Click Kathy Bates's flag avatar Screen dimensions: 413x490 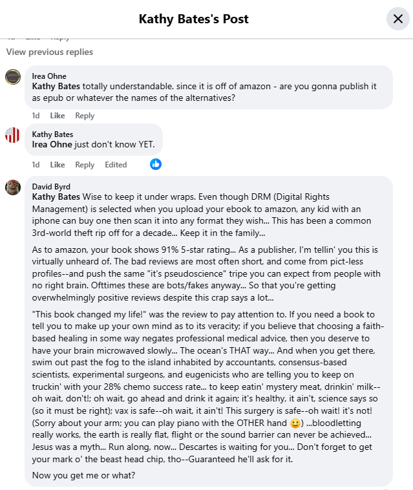click(13, 134)
